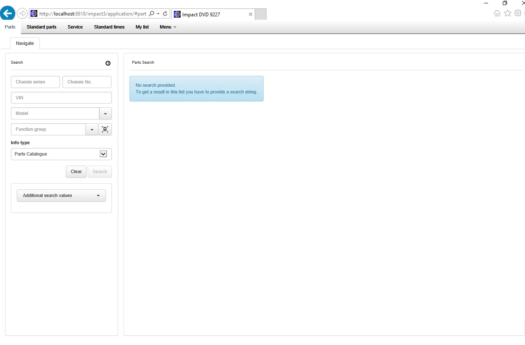This screenshot has height=345, width=525.
Task: Open the function group image selector icon
Action: tap(105, 130)
